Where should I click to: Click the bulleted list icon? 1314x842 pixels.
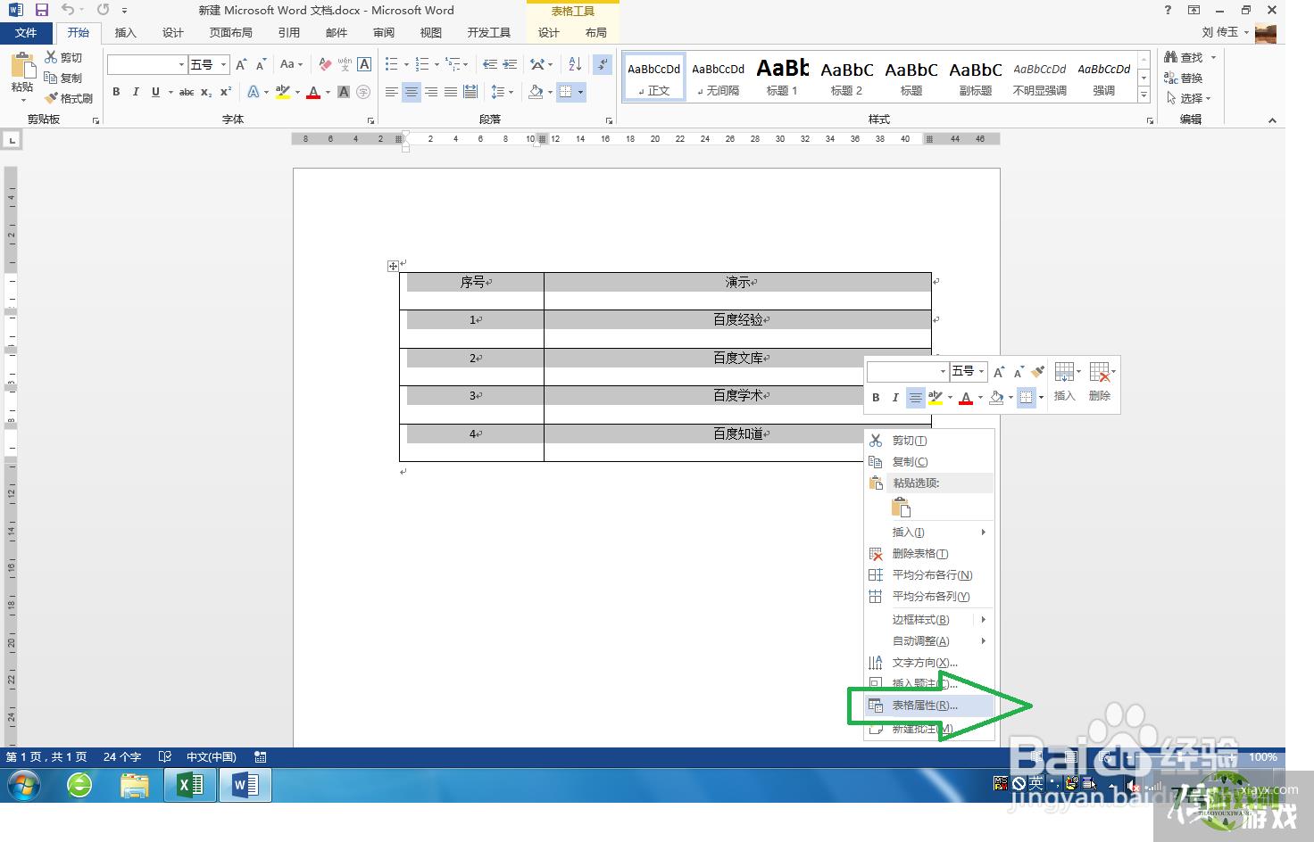(391, 64)
